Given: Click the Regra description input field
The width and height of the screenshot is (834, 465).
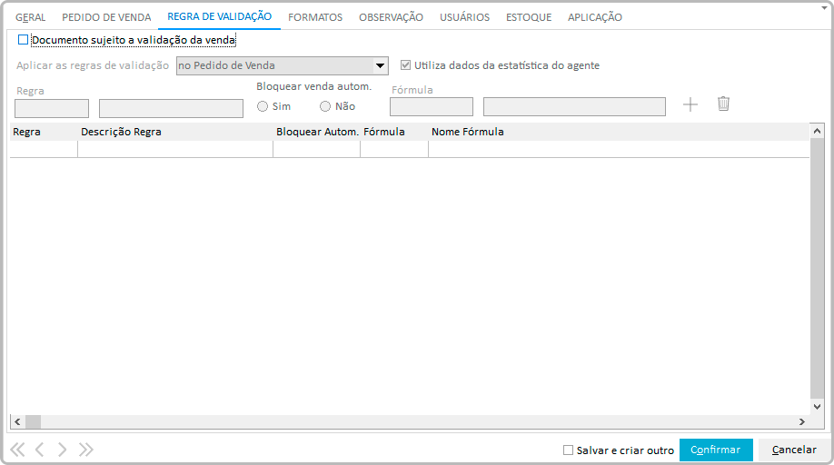Looking at the screenshot, I should 172,108.
